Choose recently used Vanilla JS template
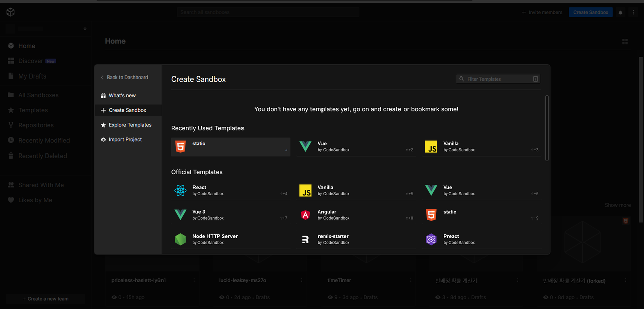The height and width of the screenshot is (309, 644). tap(482, 147)
